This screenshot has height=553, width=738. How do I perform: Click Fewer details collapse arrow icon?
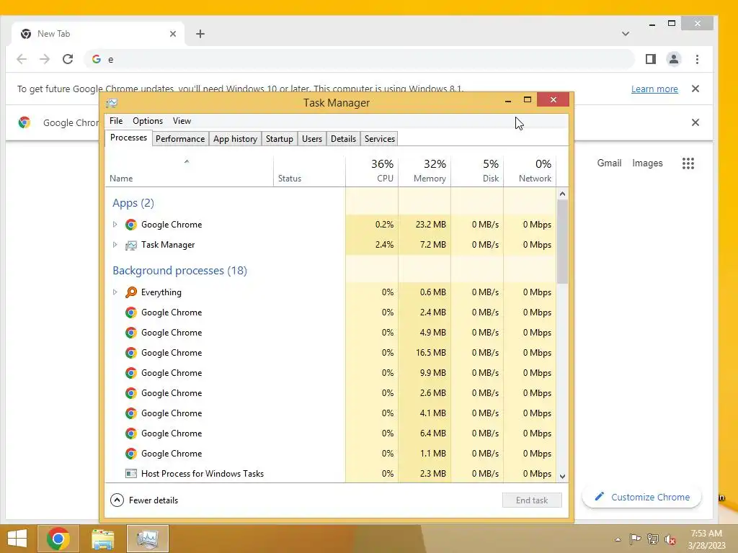point(117,500)
